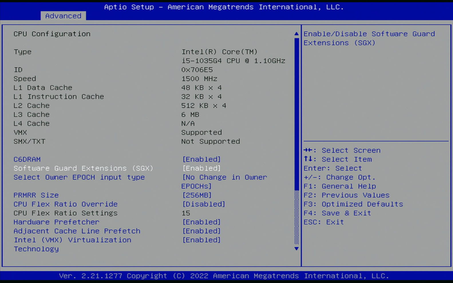453x283 pixels.
Task: Click the lower dotted scrollbar track
Action: (x=296, y=217)
